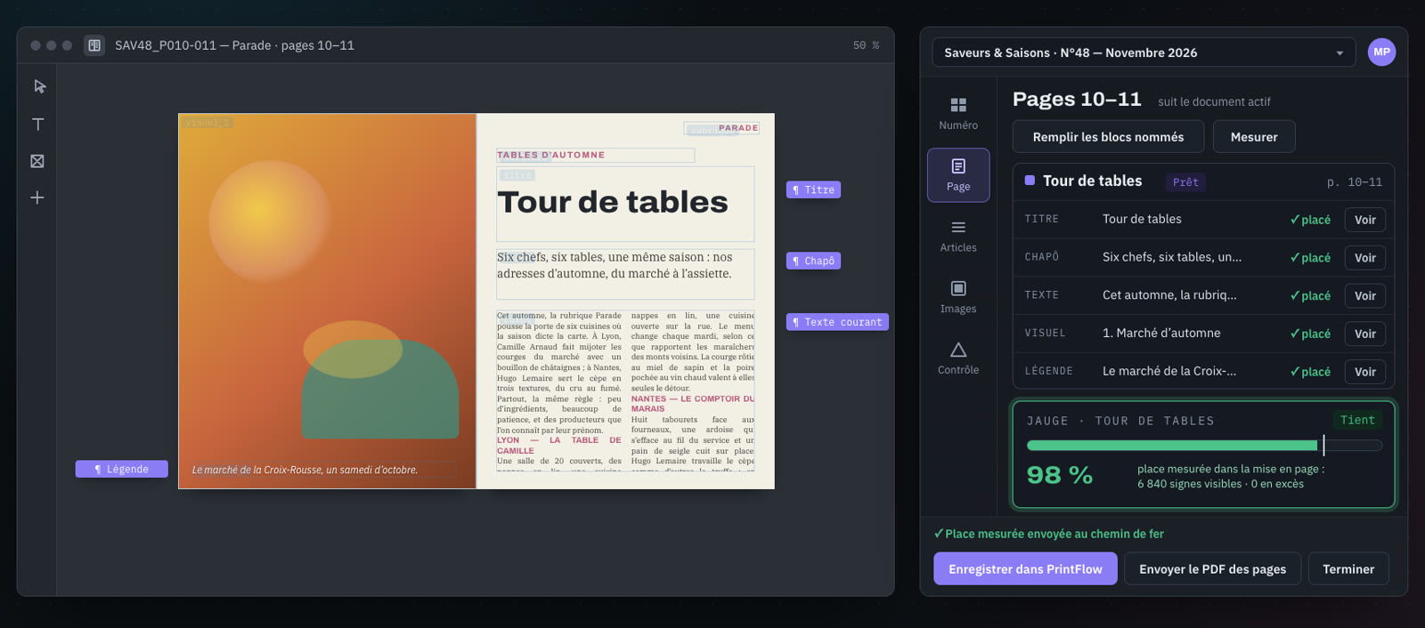The height and width of the screenshot is (628, 1425).
Task: Click the Texte courant block tag
Action: pos(837,322)
